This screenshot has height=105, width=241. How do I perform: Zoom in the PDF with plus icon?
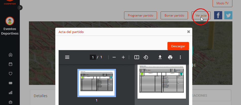(123, 57)
